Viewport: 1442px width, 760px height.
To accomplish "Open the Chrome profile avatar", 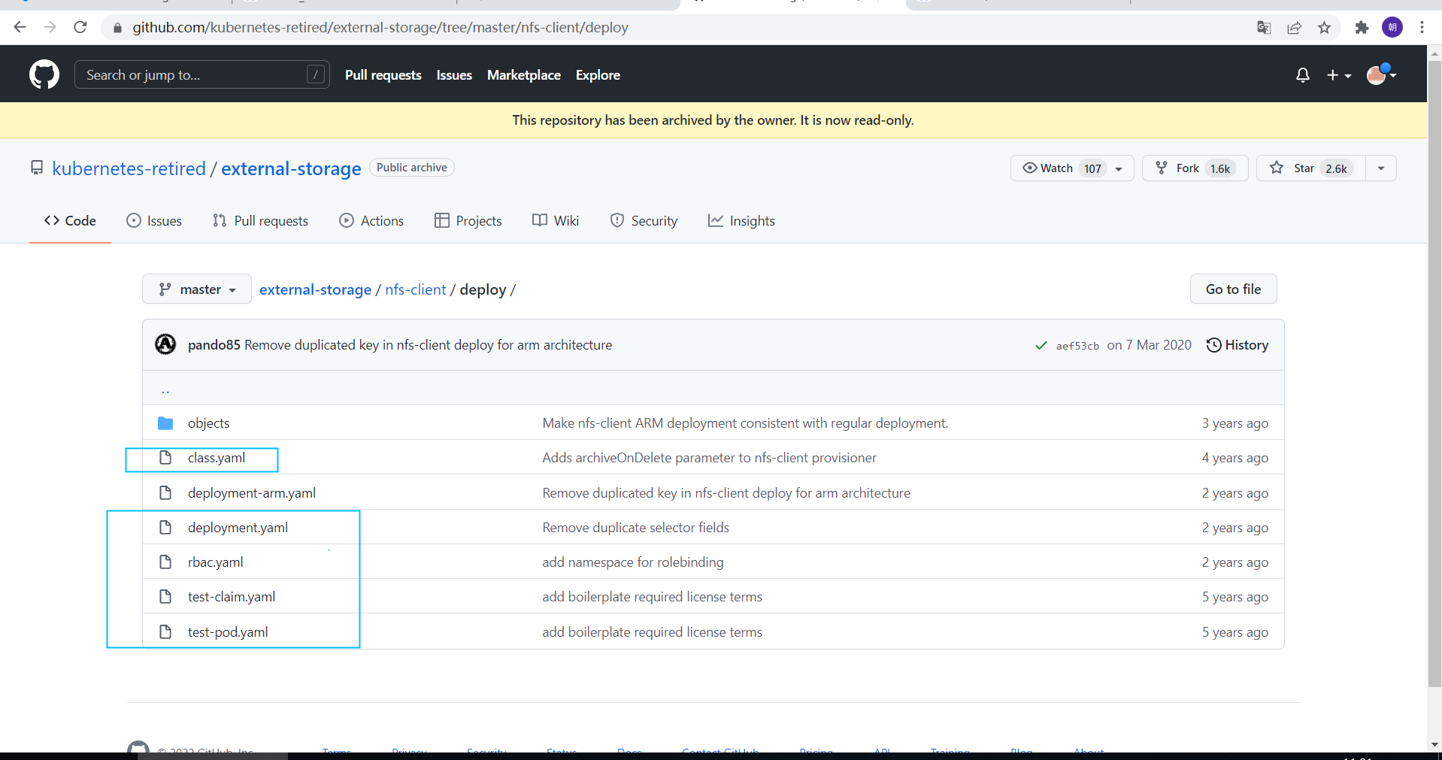I will click(x=1392, y=28).
